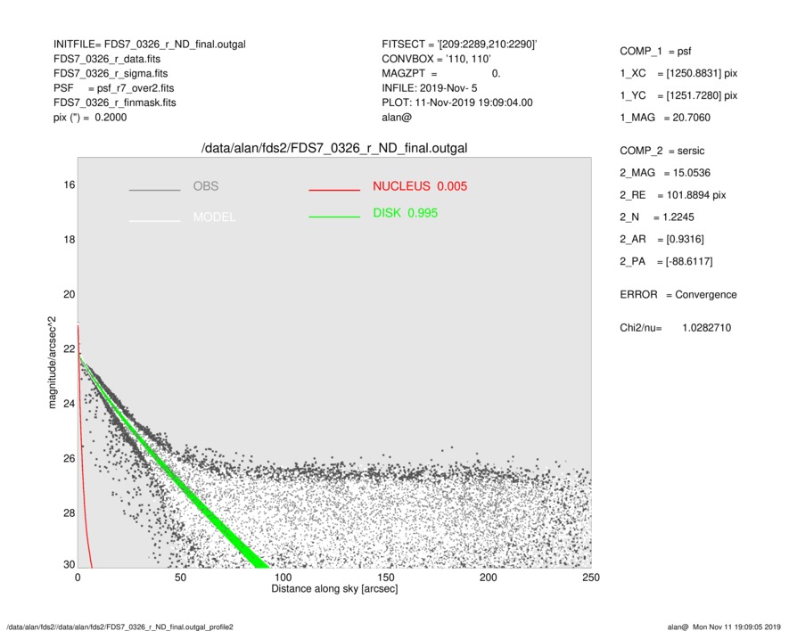Select the FDS7_0326_r_finmask.fits text

click(115, 102)
